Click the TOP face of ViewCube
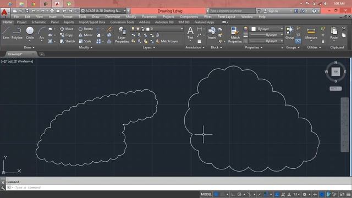This screenshot has height=198, width=352. pos(335,71)
